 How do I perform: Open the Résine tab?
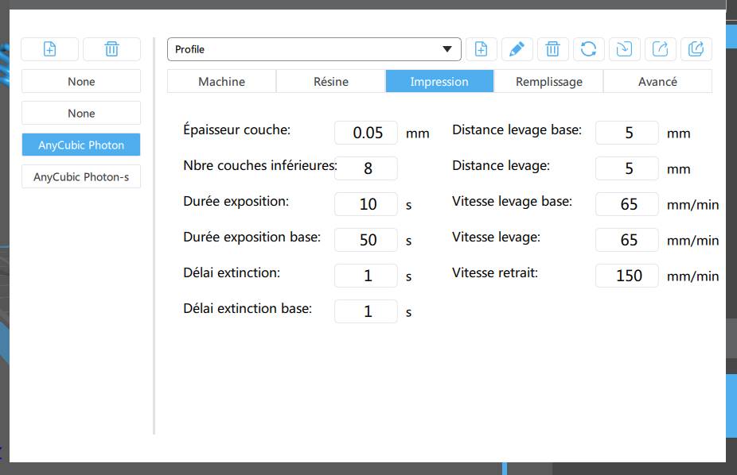[x=330, y=82]
